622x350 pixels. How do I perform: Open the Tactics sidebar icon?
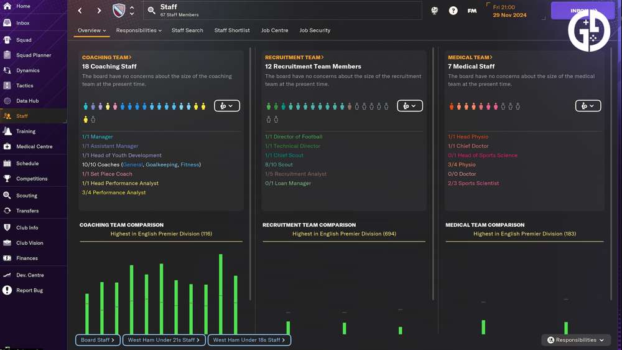click(x=7, y=86)
